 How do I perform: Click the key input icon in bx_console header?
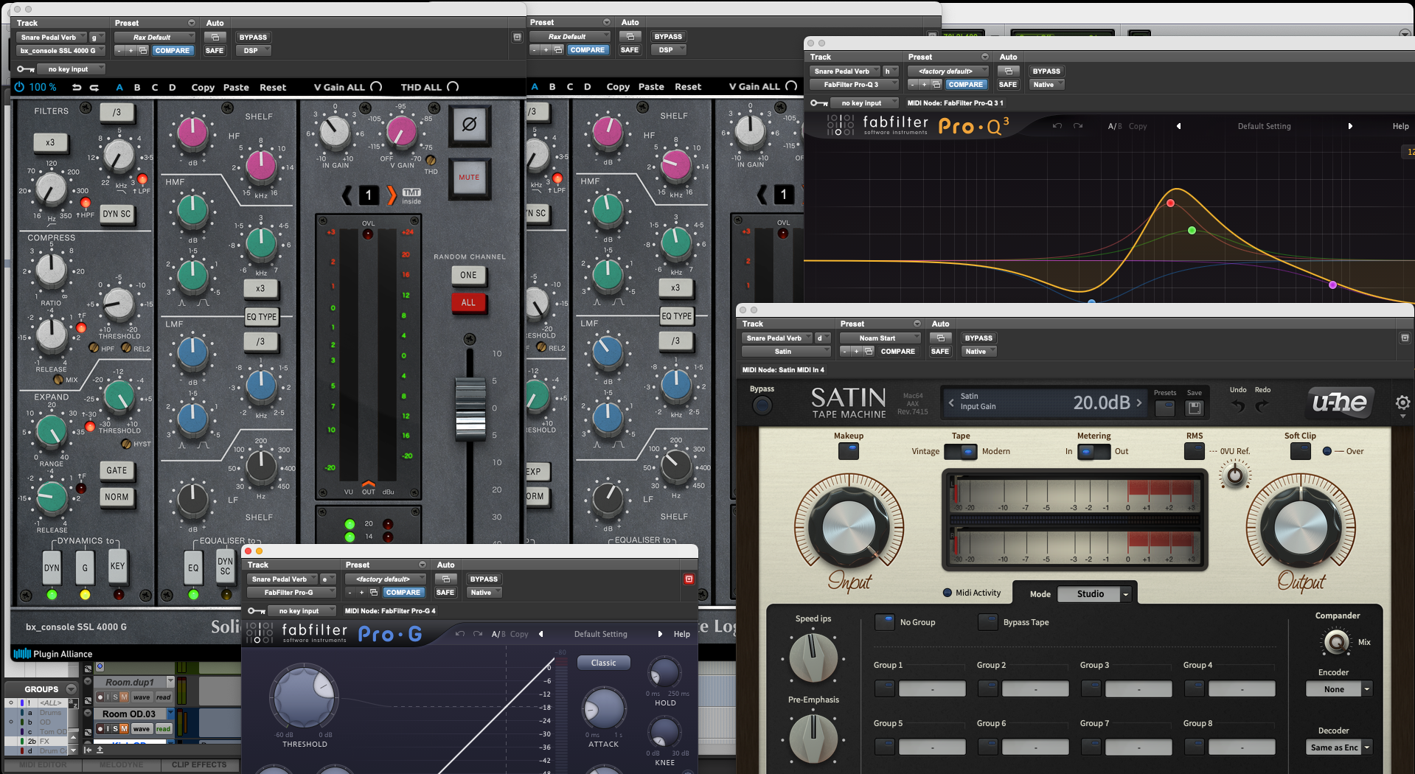[26, 69]
